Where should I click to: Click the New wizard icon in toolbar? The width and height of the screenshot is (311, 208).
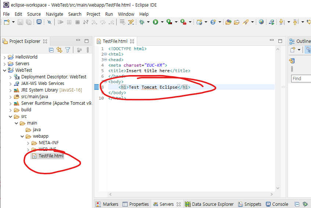click(7, 22)
